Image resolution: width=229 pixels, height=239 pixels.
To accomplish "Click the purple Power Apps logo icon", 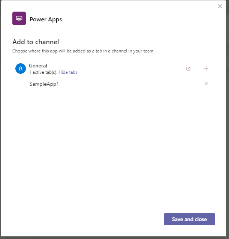I will coord(19,18).
